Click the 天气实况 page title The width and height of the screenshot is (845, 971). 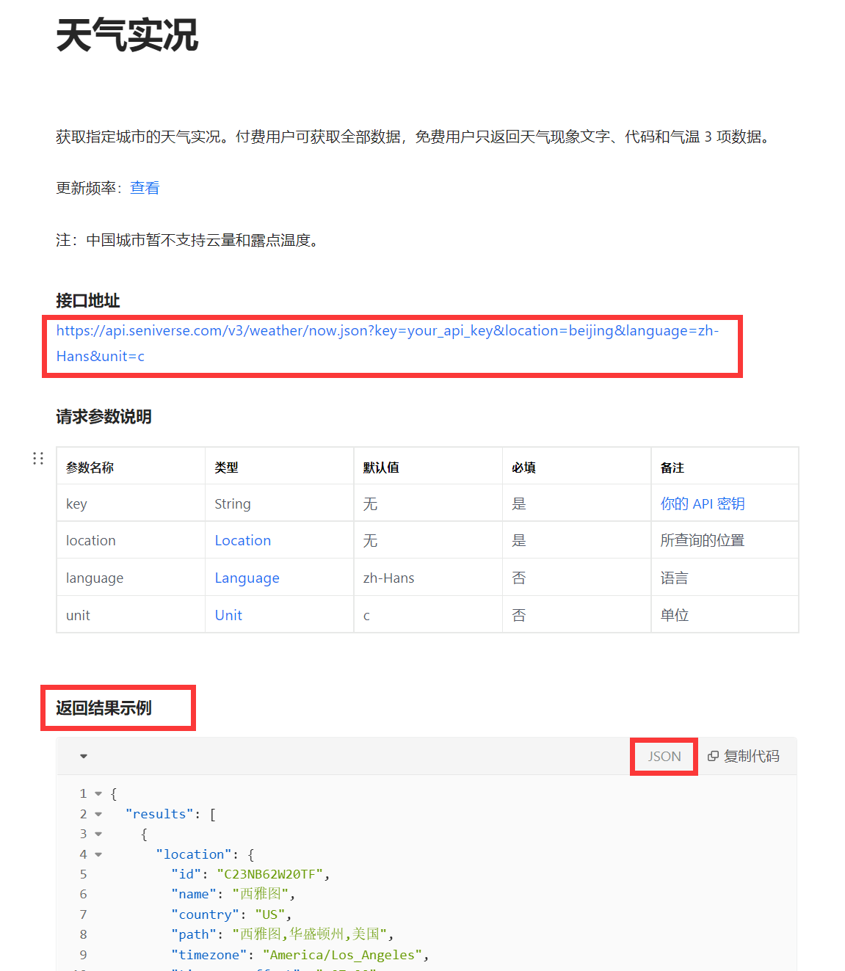tap(127, 35)
